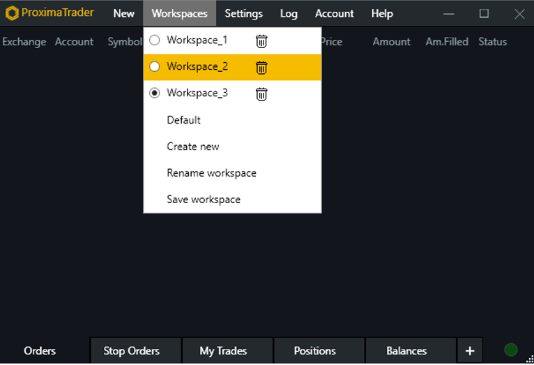Viewport: 534px width, 365px height.
Task: Choose Create new workspace
Action: (x=232, y=147)
